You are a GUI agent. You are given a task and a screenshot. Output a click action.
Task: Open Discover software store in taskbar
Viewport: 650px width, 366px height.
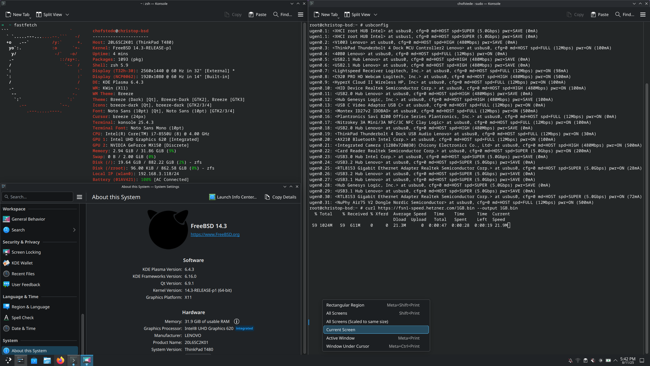coord(34,360)
